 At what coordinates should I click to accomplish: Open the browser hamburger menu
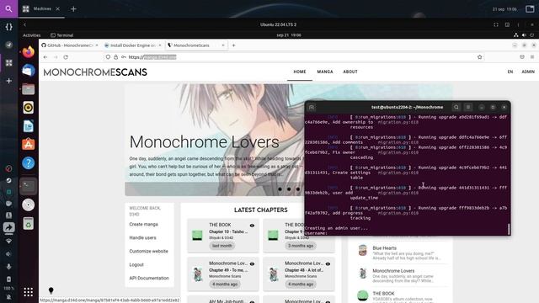[x=532, y=57]
